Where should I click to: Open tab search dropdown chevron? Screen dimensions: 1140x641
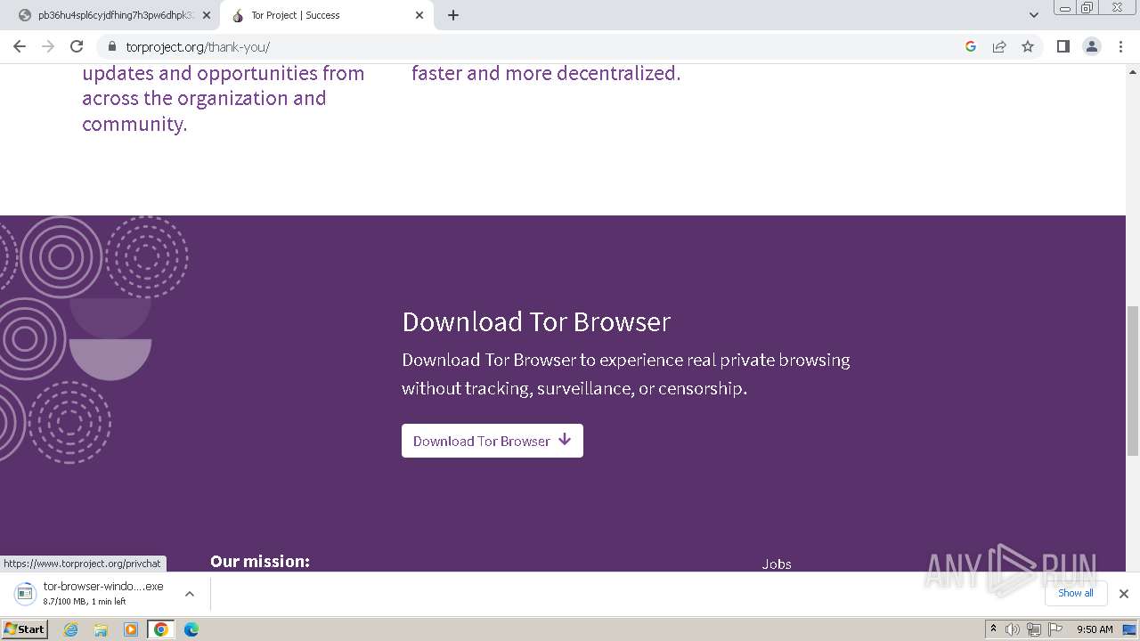click(x=1034, y=15)
